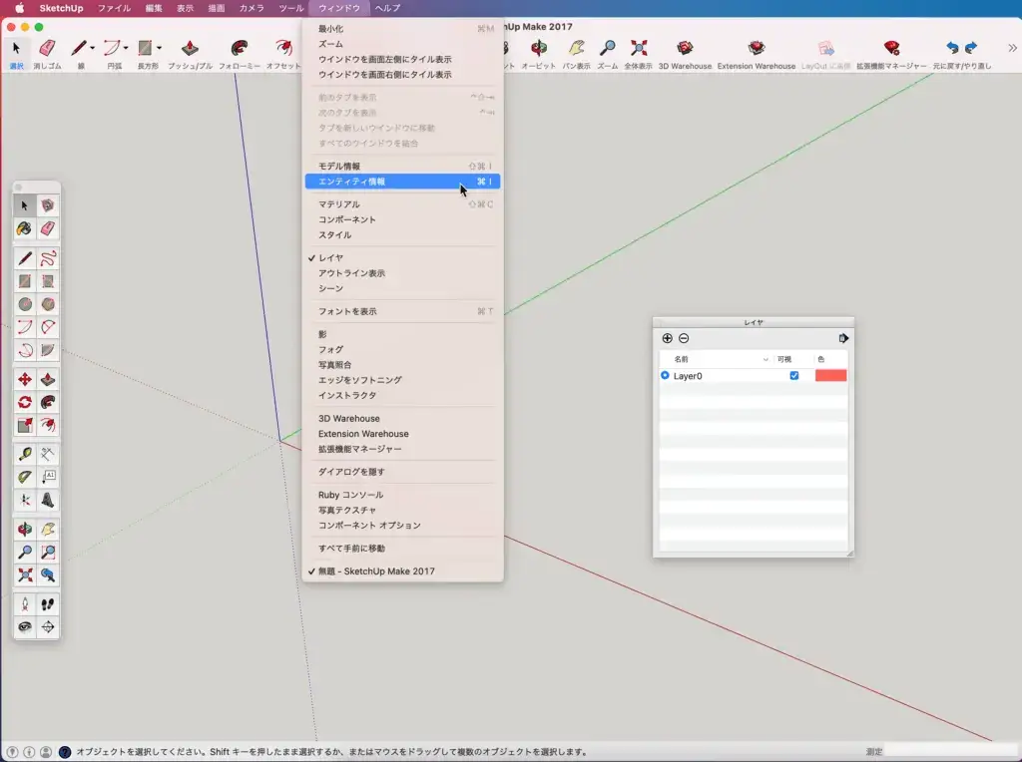Open Ruby コンソール from the menu
Viewport: 1022px width, 762px height.
click(402, 495)
